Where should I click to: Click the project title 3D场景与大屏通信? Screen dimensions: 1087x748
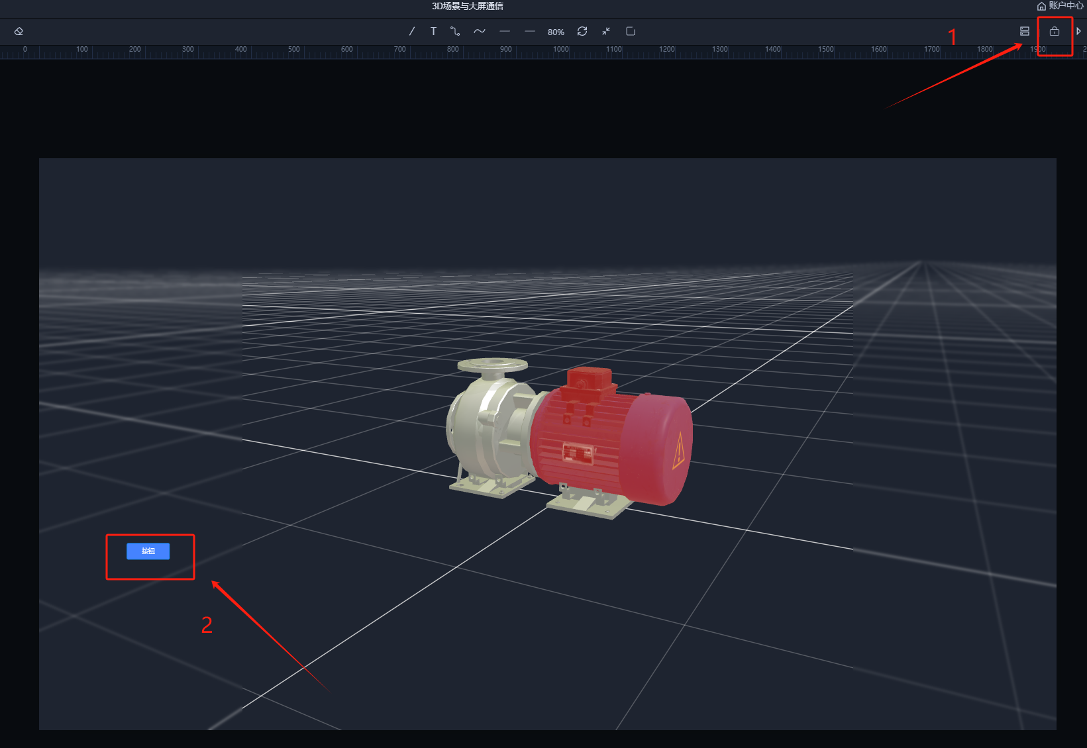(x=468, y=6)
